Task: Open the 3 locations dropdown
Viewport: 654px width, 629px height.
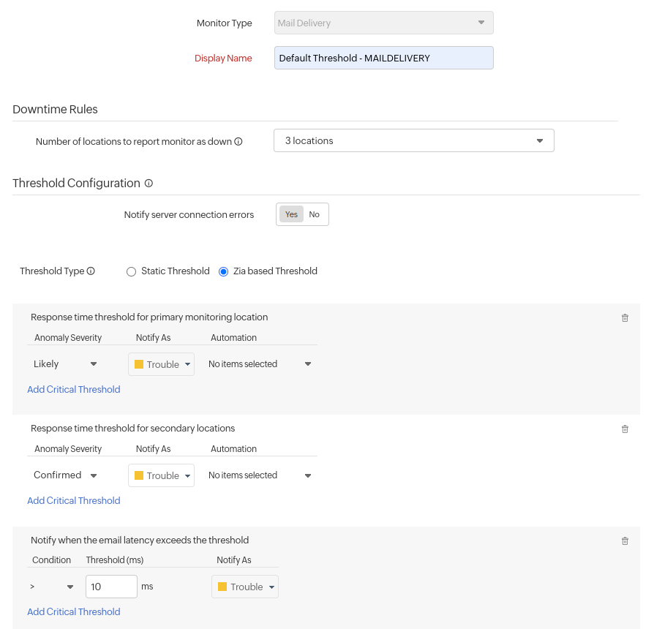Action: coord(413,140)
